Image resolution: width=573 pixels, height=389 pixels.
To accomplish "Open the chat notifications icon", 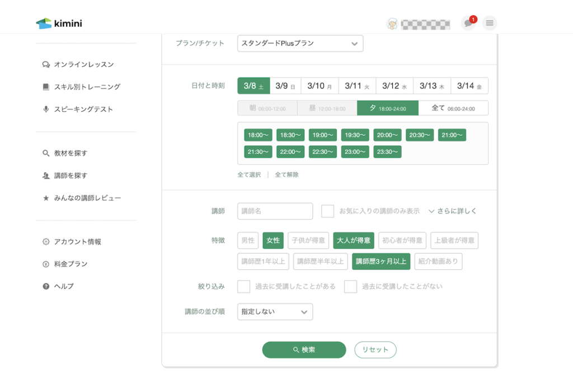I will pyautogui.click(x=468, y=23).
